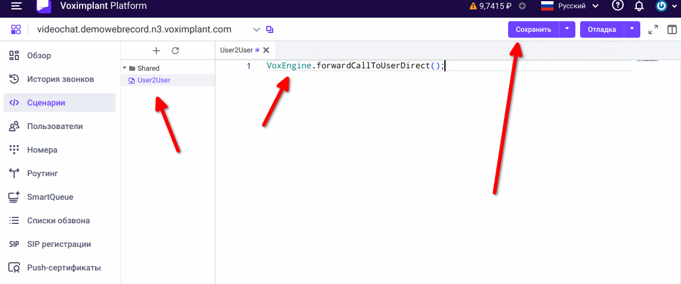
Task: Open the Сохранить button dropdown arrow
Action: coord(567,29)
